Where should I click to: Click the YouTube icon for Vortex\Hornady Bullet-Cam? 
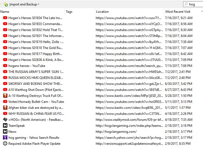[5, 101]
